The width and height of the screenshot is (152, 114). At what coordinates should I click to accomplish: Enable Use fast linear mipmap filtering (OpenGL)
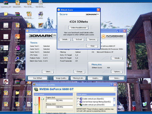pos(78,102)
